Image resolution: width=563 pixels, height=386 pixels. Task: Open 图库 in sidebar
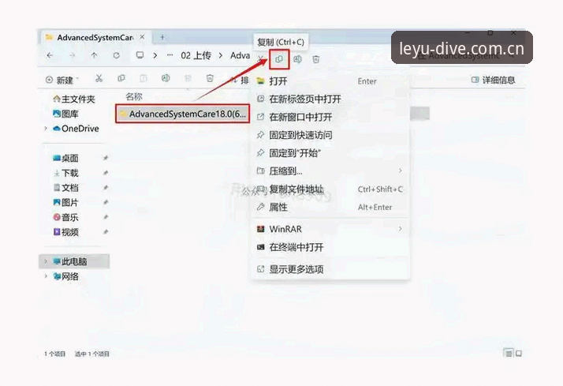pos(65,114)
